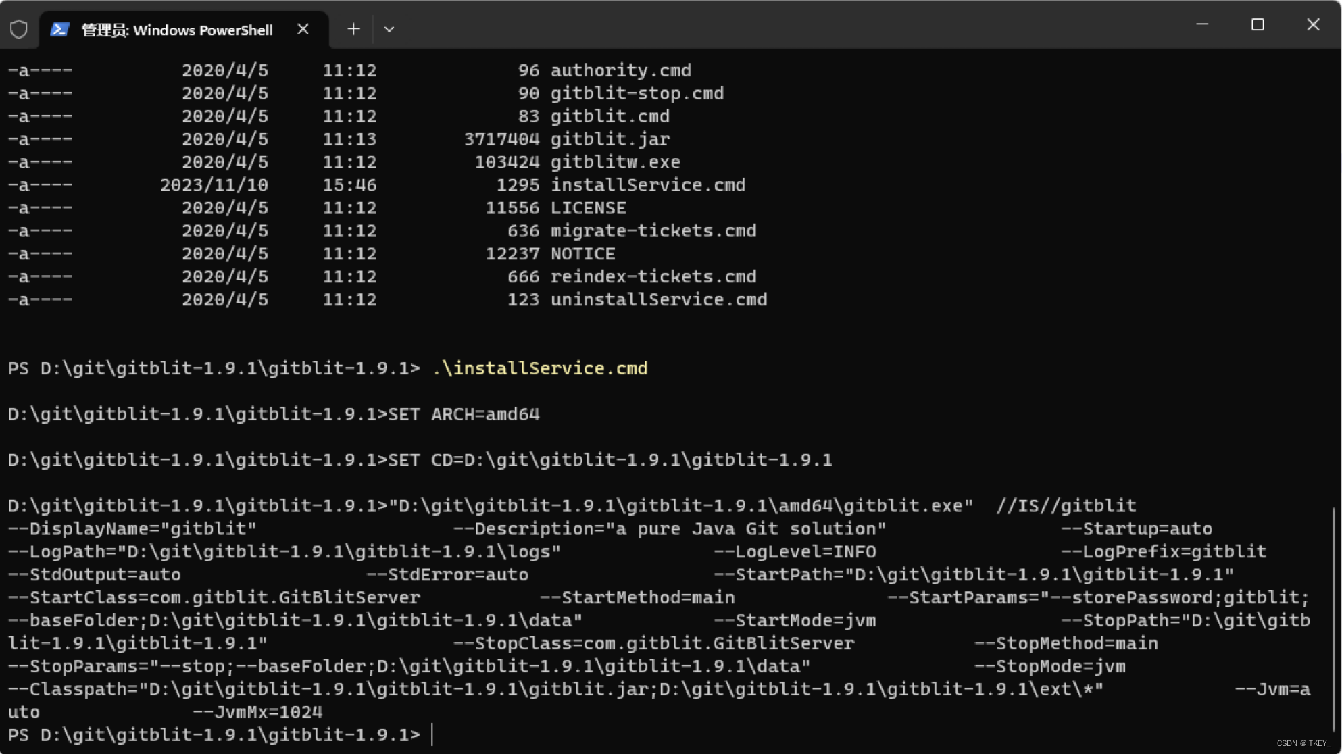This screenshot has height=754, width=1342.
Task: Open a new terminal tab
Action: 353,29
